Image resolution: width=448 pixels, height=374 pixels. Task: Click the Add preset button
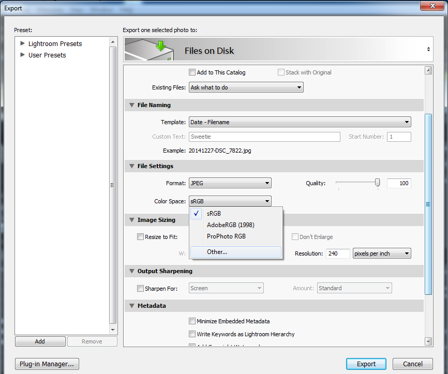(40, 341)
